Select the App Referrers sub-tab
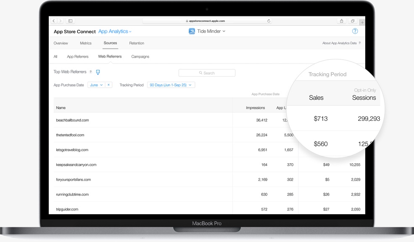This screenshot has height=242, width=414. point(78,56)
